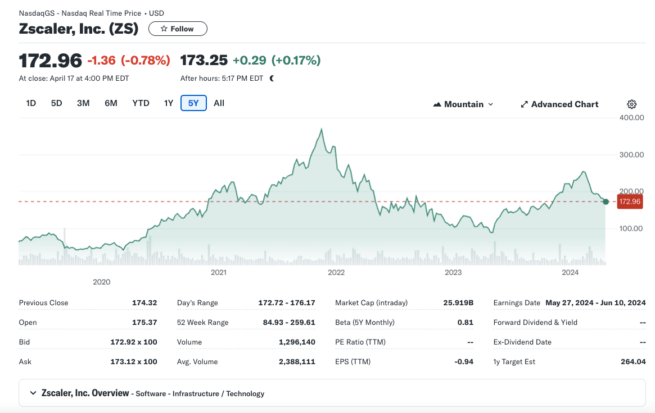
Task: Click the 1y Target Est value 264.04
Action: coord(633,361)
